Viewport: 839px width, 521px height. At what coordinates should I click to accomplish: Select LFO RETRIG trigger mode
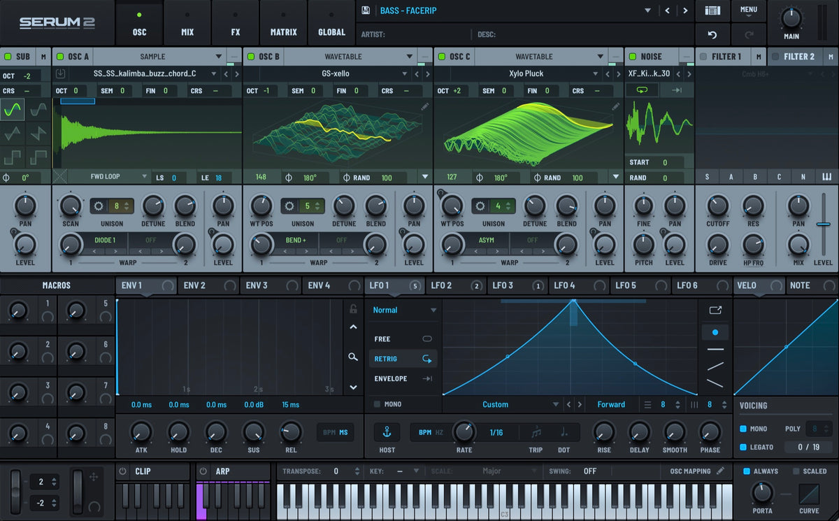[403, 359]
